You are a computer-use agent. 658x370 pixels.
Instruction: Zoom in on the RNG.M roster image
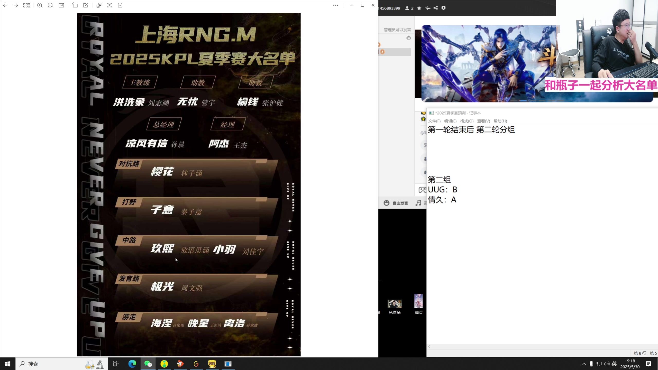[40, 5]
